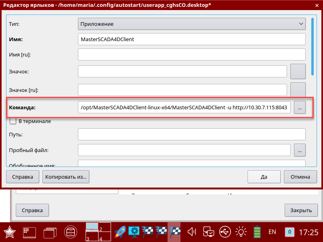Open the star application menu
Screen dimensions: 323x242
pyautogui.click(x=9, y=232)
